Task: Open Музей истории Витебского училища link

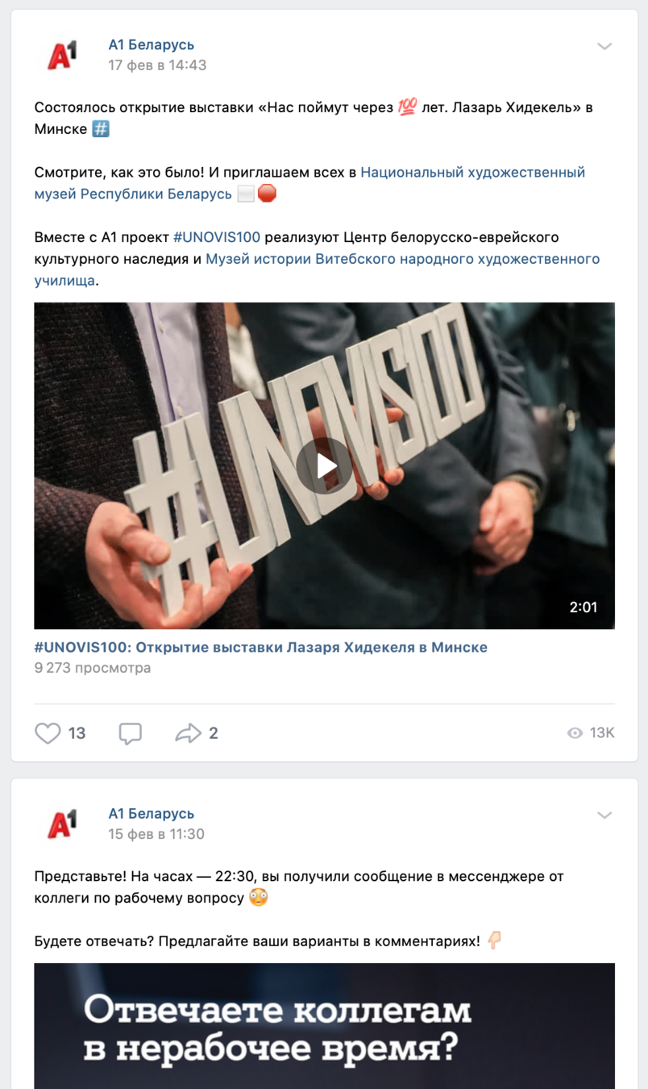Action: (x=318, y=269)
